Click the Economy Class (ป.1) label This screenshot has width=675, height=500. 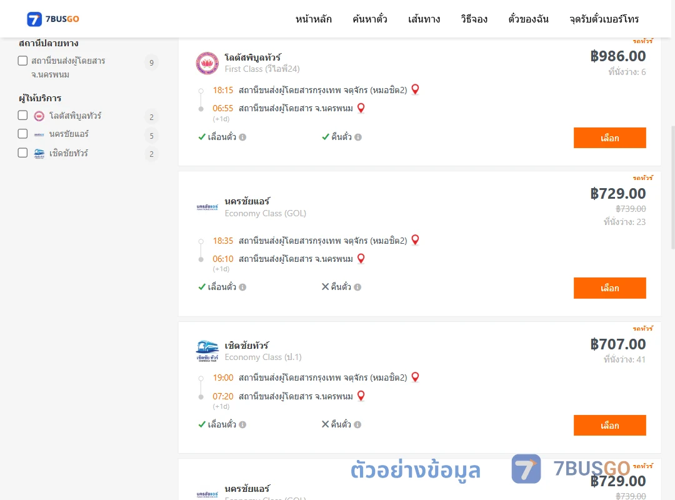[263, 357]
